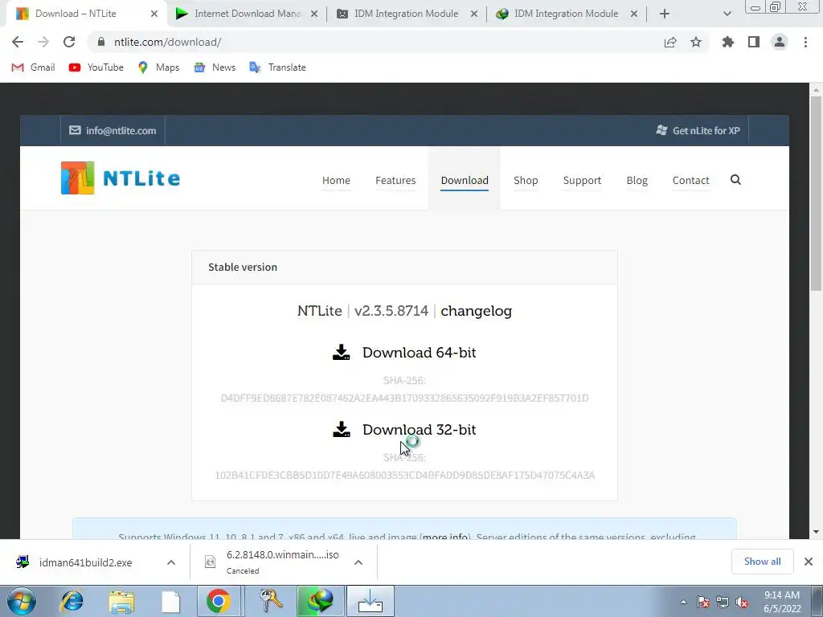Image resolution: width=823 pixels, height=617 pixels.
Task: Go back to the previous page
Action: [x=18, y=42]
